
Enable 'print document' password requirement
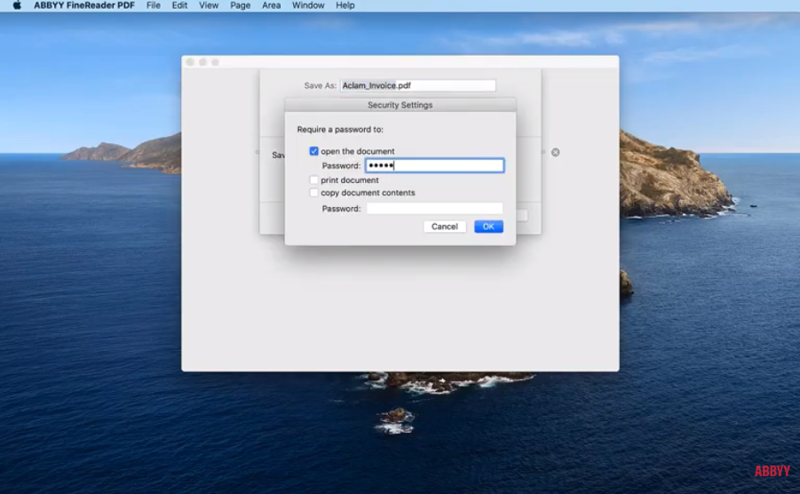coord(313,180)
